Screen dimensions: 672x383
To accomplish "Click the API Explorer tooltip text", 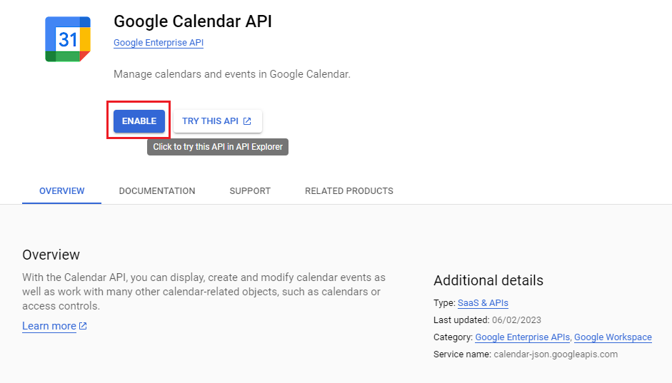I will pos(218,147).
